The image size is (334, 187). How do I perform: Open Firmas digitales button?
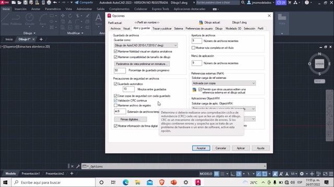coord(130,119)
